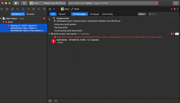Switch to Runtime issues
The height and width of the screenshot is (103, 180).
point(30,14)
